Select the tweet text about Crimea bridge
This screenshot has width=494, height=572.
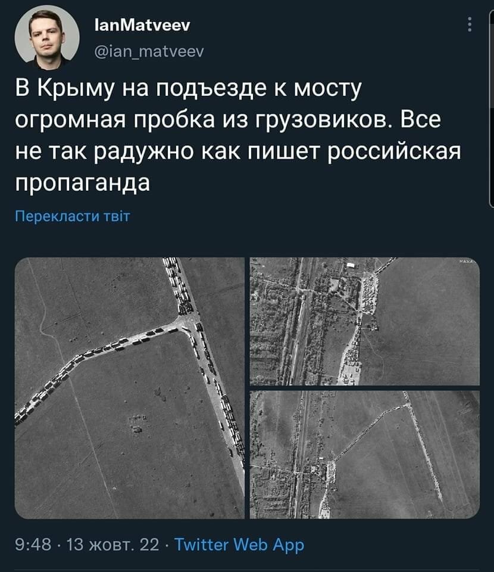pos(238,135)
